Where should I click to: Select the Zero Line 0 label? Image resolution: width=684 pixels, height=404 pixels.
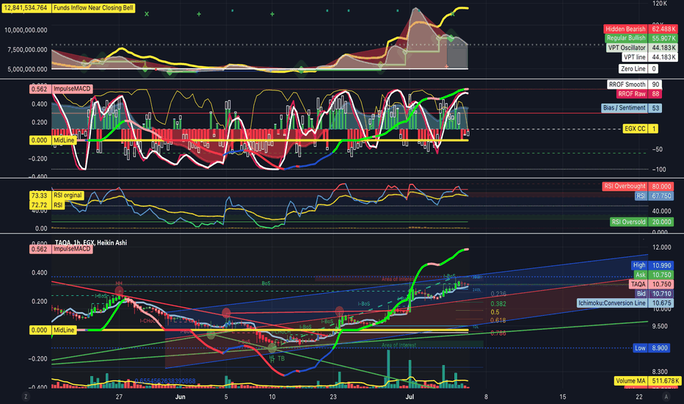click(638, 68)
